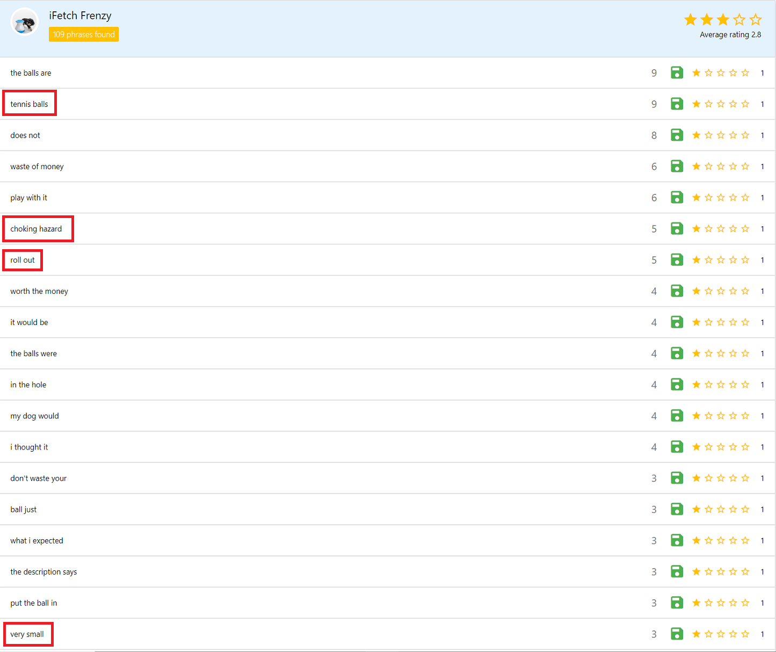This screenshot has height=652, width=776.
Task: Click save icon in 'ball just' row
Action: coord(677,509)
